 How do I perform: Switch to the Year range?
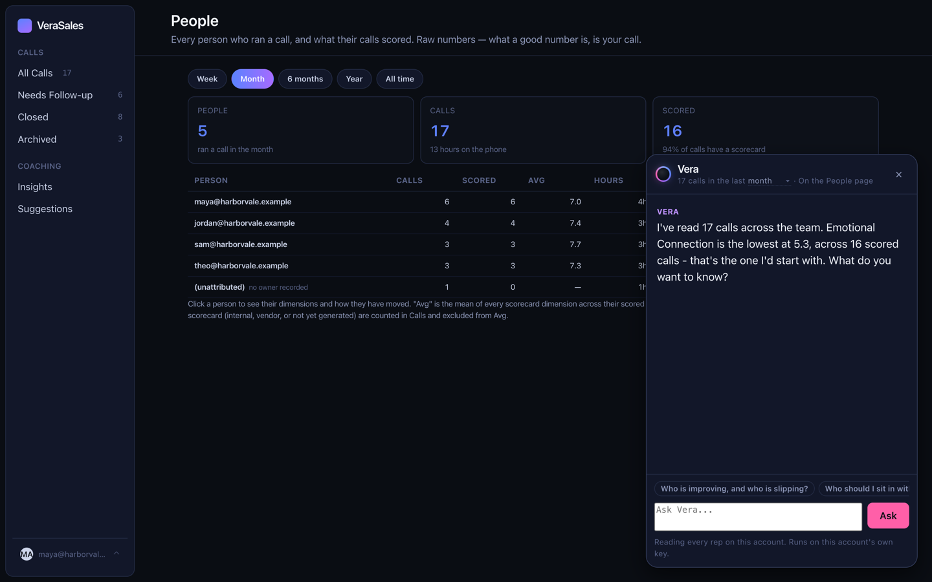click(x=354, y=79)
